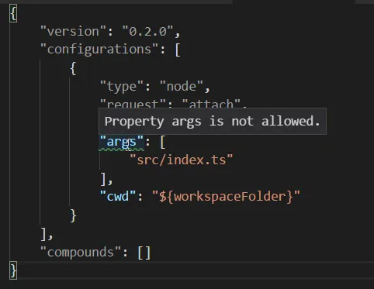
Task: Click the "cwd" property key
Action: [x=118, y=197]
